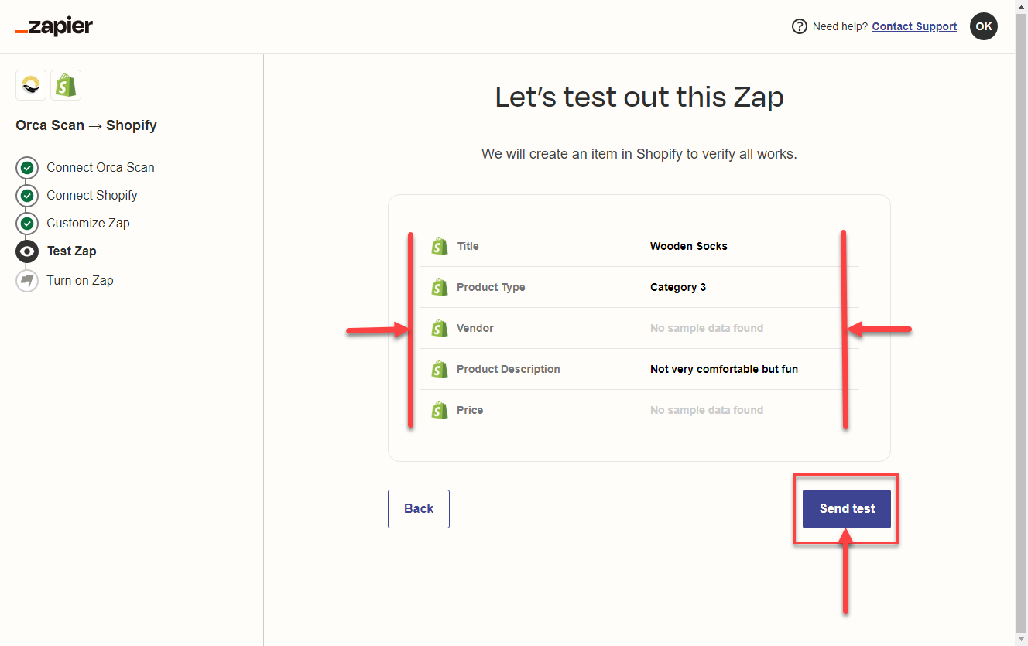Image resolution: width=1028 pixels, height=646 pixels.
Task: Go to the Connect Orca Scan step
Action: (100, 167)
